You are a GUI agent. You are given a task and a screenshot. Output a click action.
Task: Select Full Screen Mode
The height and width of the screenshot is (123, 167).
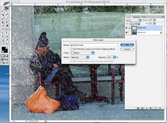click(7, 59)
